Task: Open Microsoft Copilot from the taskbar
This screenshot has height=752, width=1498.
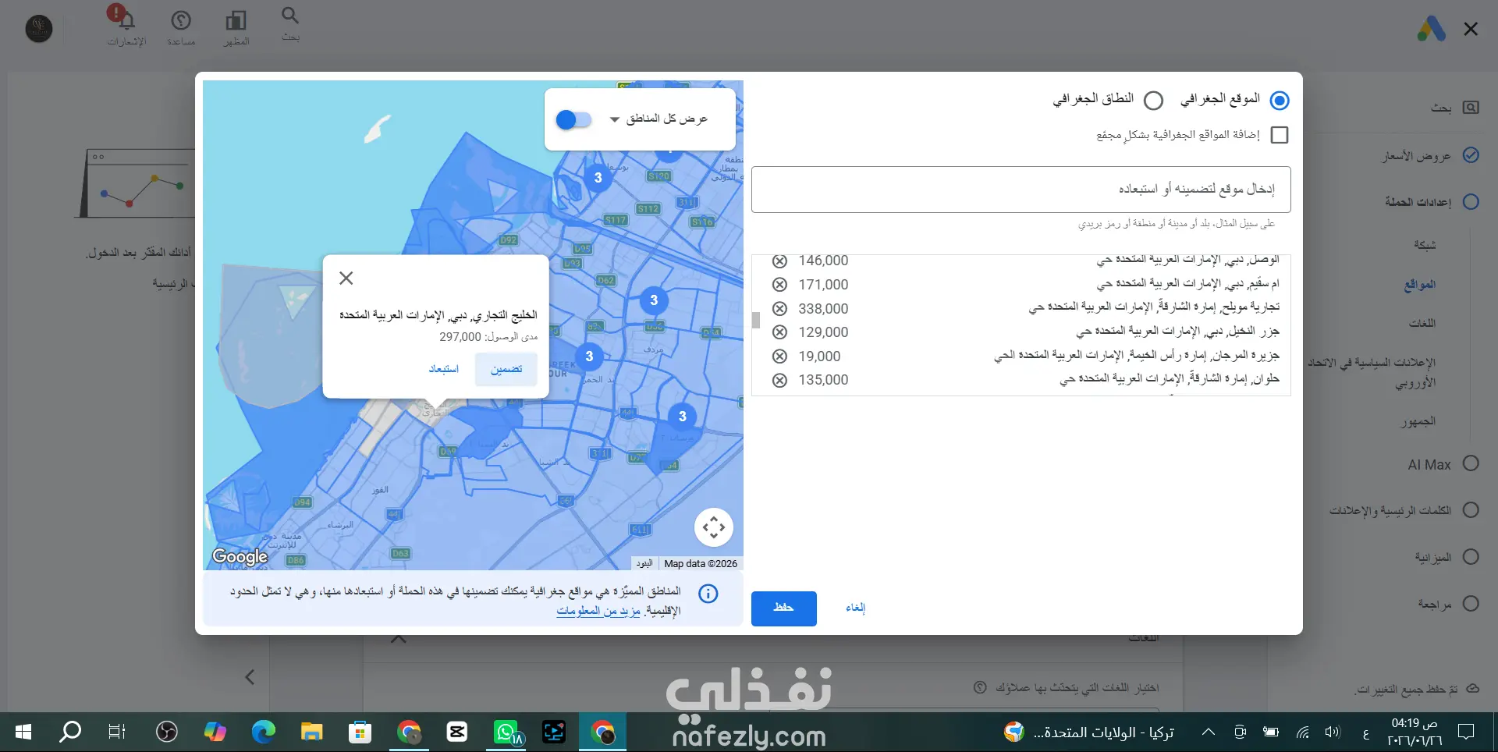Action: point(215,732)
